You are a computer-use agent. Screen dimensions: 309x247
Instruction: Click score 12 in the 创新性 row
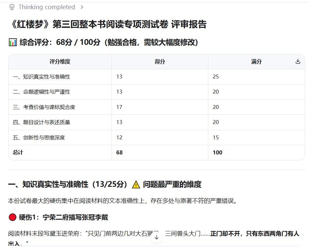(119, 137)
